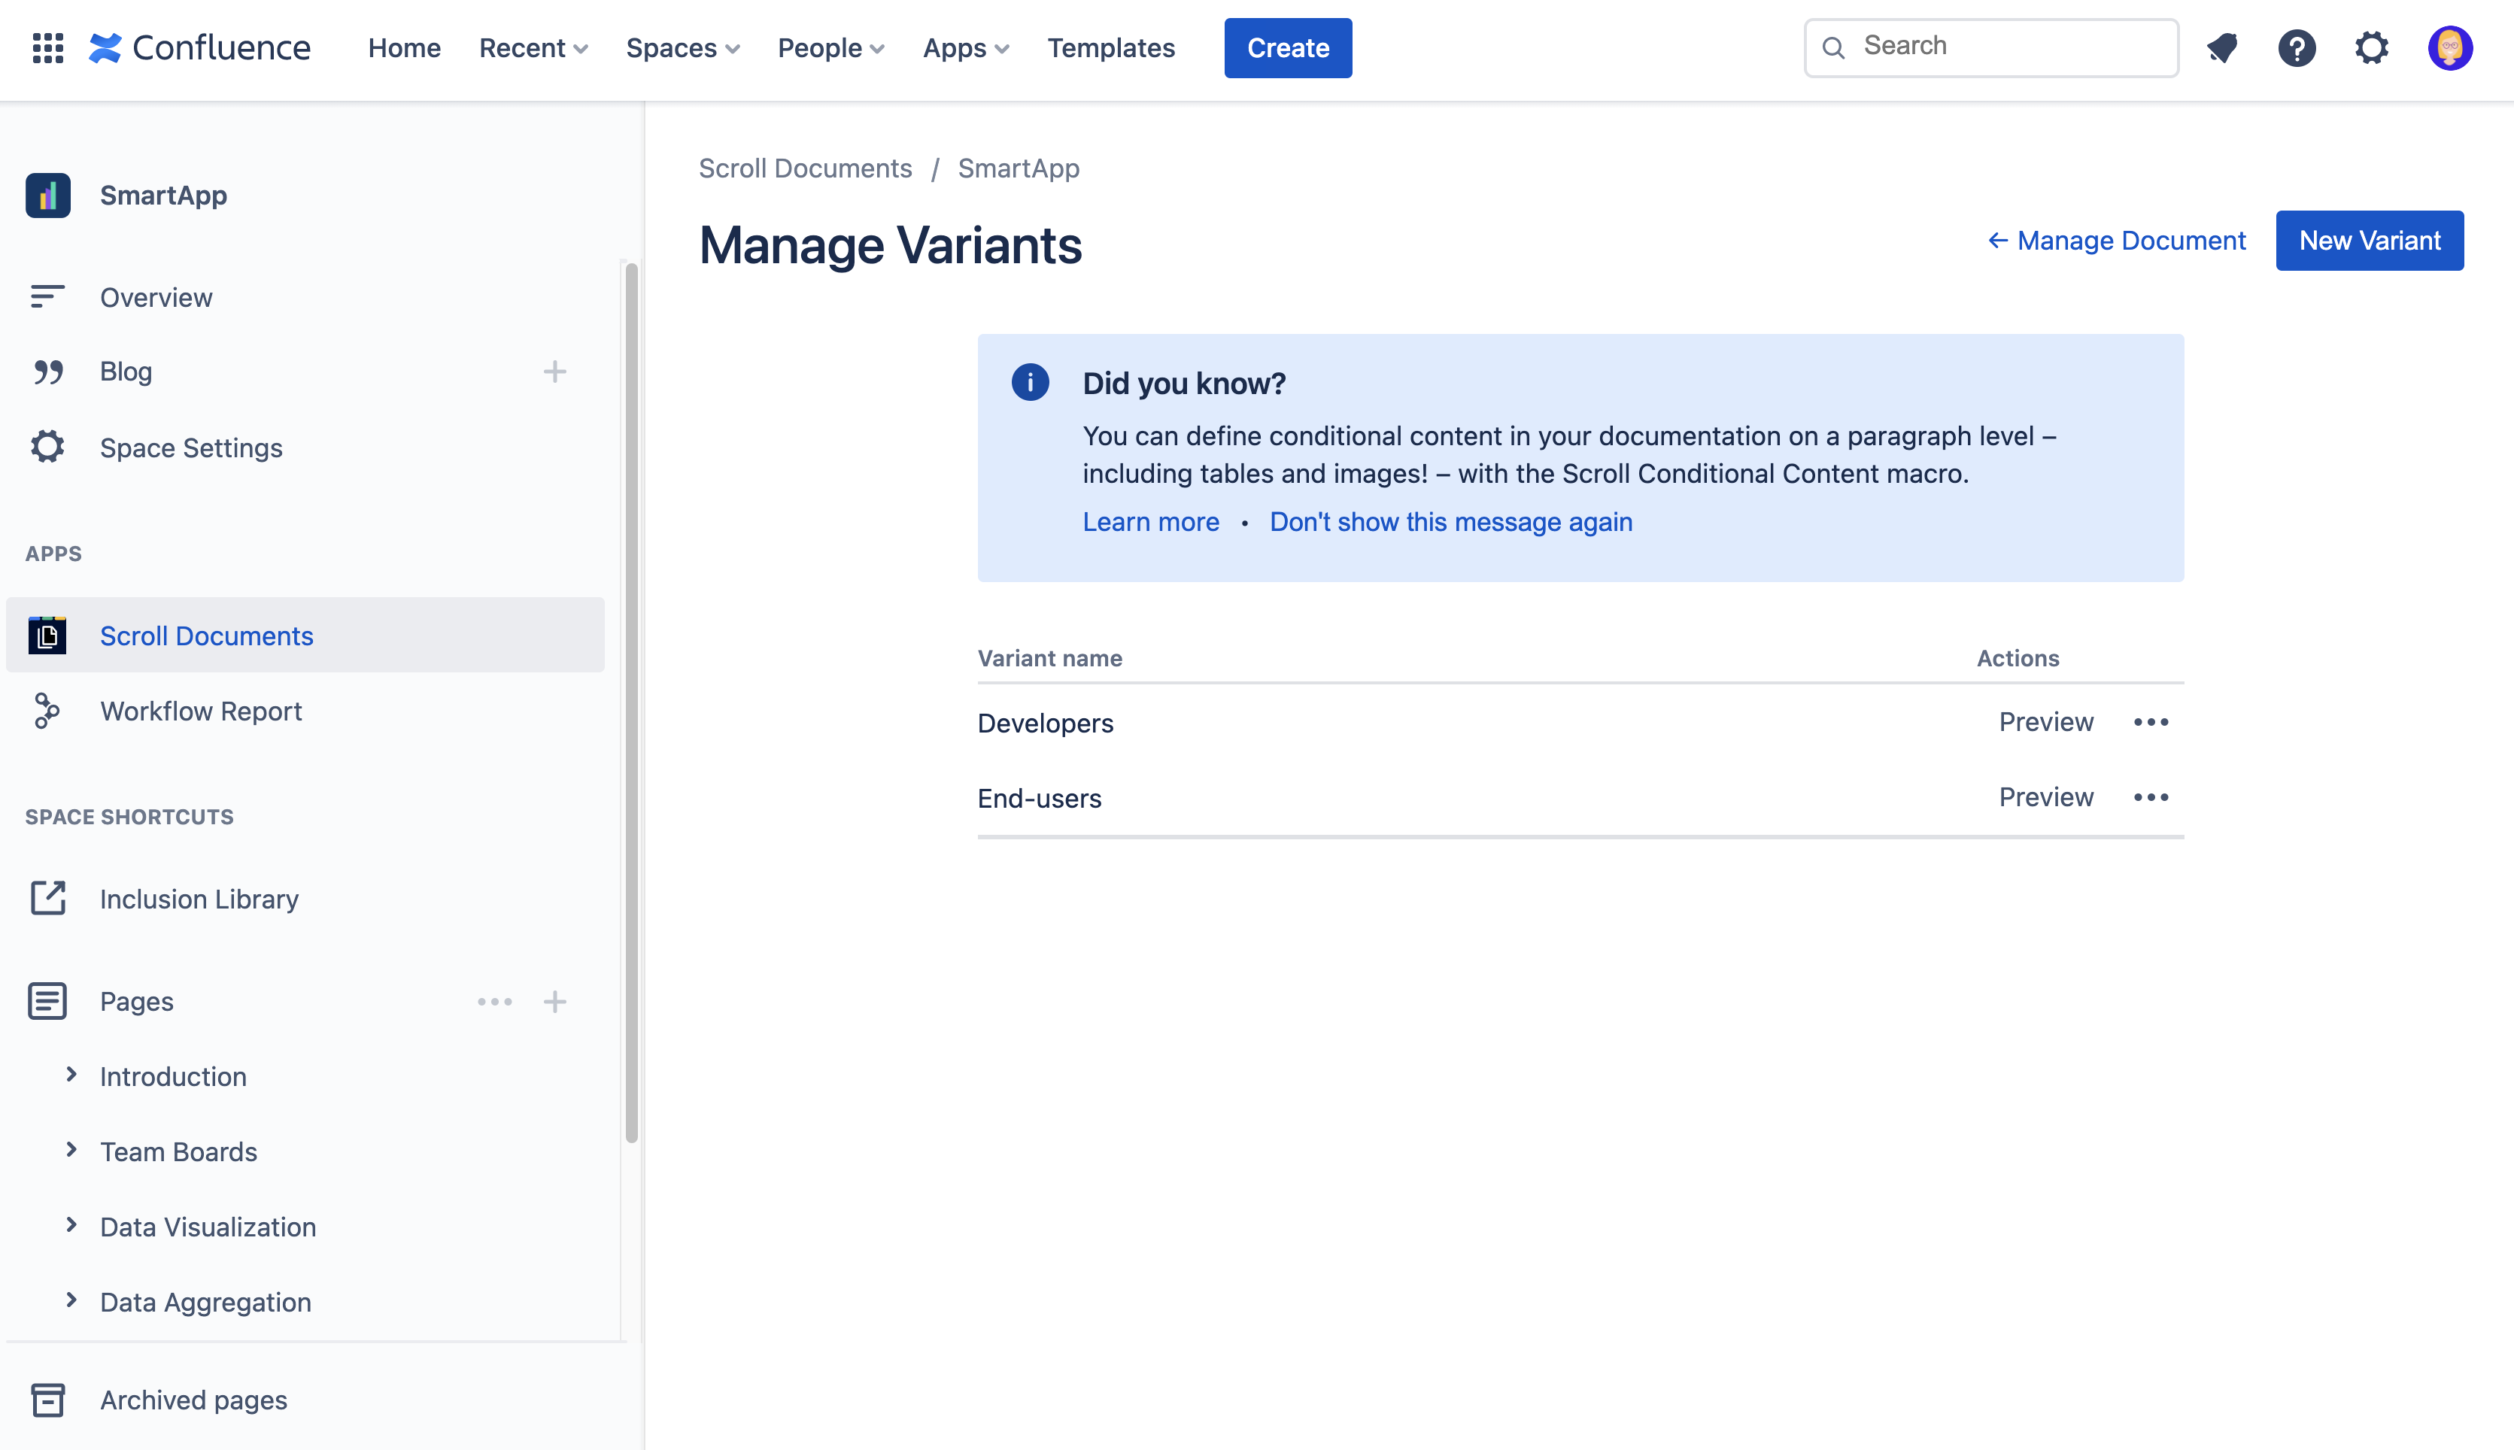
Task: Open more actions for End-users variant
Action: coord(2151,798)
